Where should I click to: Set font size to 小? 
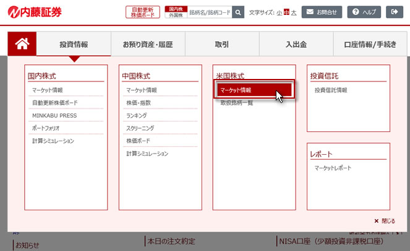[279, 12]
